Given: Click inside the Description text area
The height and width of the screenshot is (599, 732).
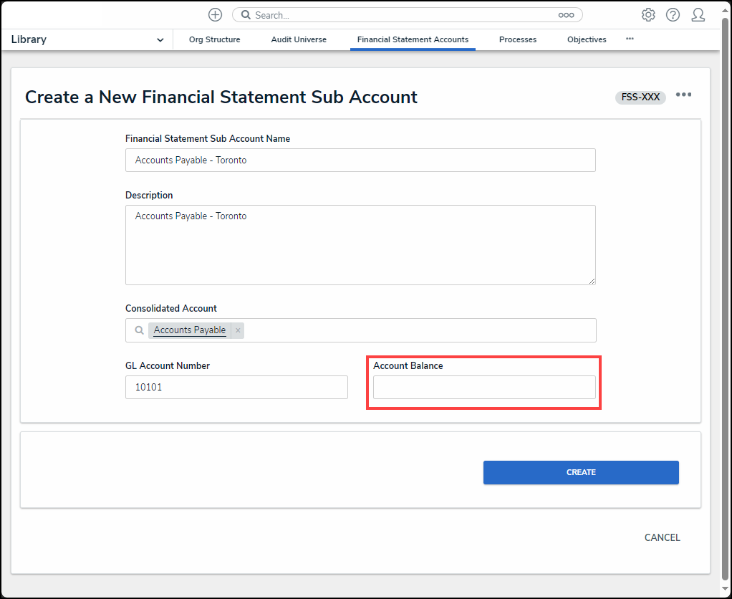Looking at the screenshot, I should tap(360, 245).
